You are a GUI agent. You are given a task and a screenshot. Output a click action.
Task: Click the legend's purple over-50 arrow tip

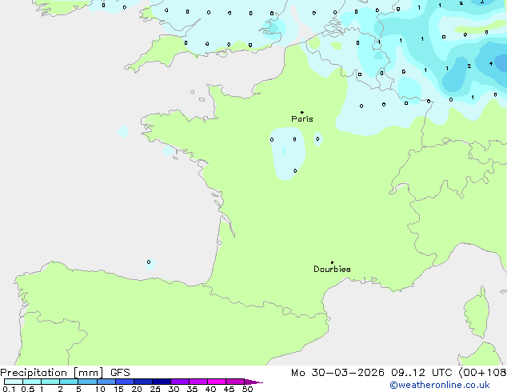[x=253, y=382]
